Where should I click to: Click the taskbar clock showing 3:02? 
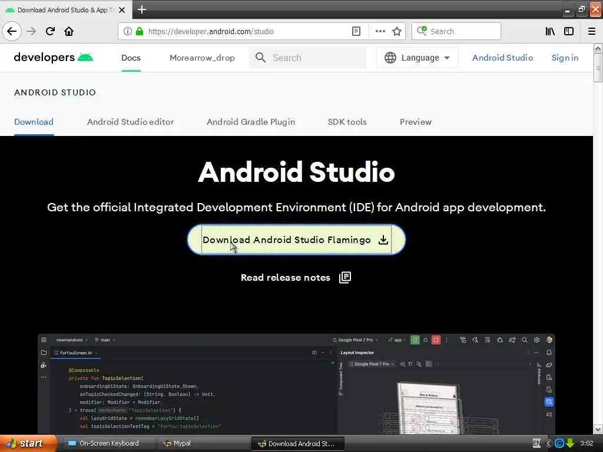pyautogui.click(x=587, y=444)
